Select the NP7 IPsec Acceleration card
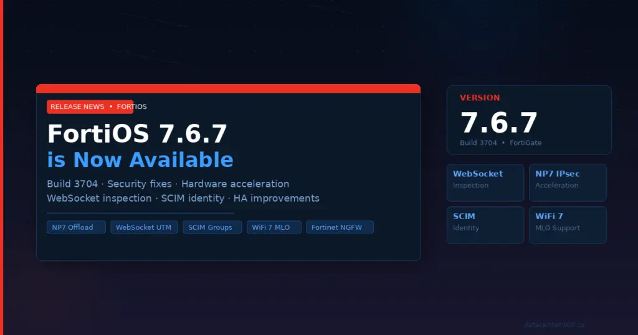The image size is (638, 335). coord(568,182)
